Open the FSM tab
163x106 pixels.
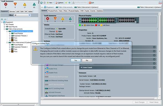(x=82, y=11)
